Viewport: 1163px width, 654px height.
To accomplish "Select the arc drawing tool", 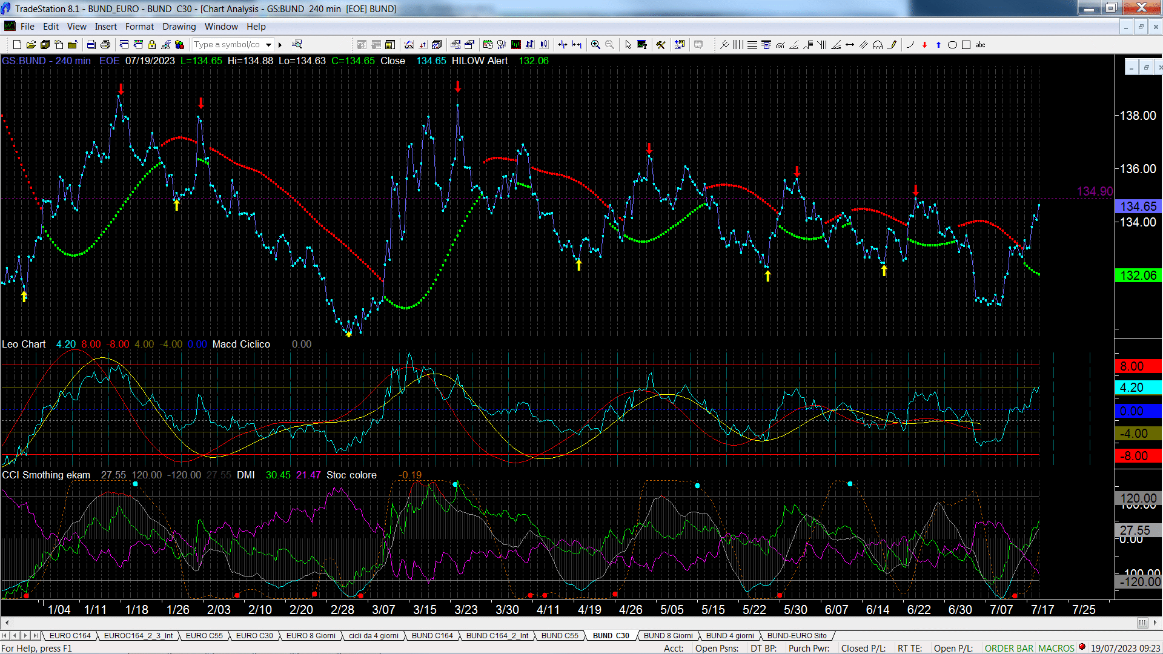I will click(910, 45).
